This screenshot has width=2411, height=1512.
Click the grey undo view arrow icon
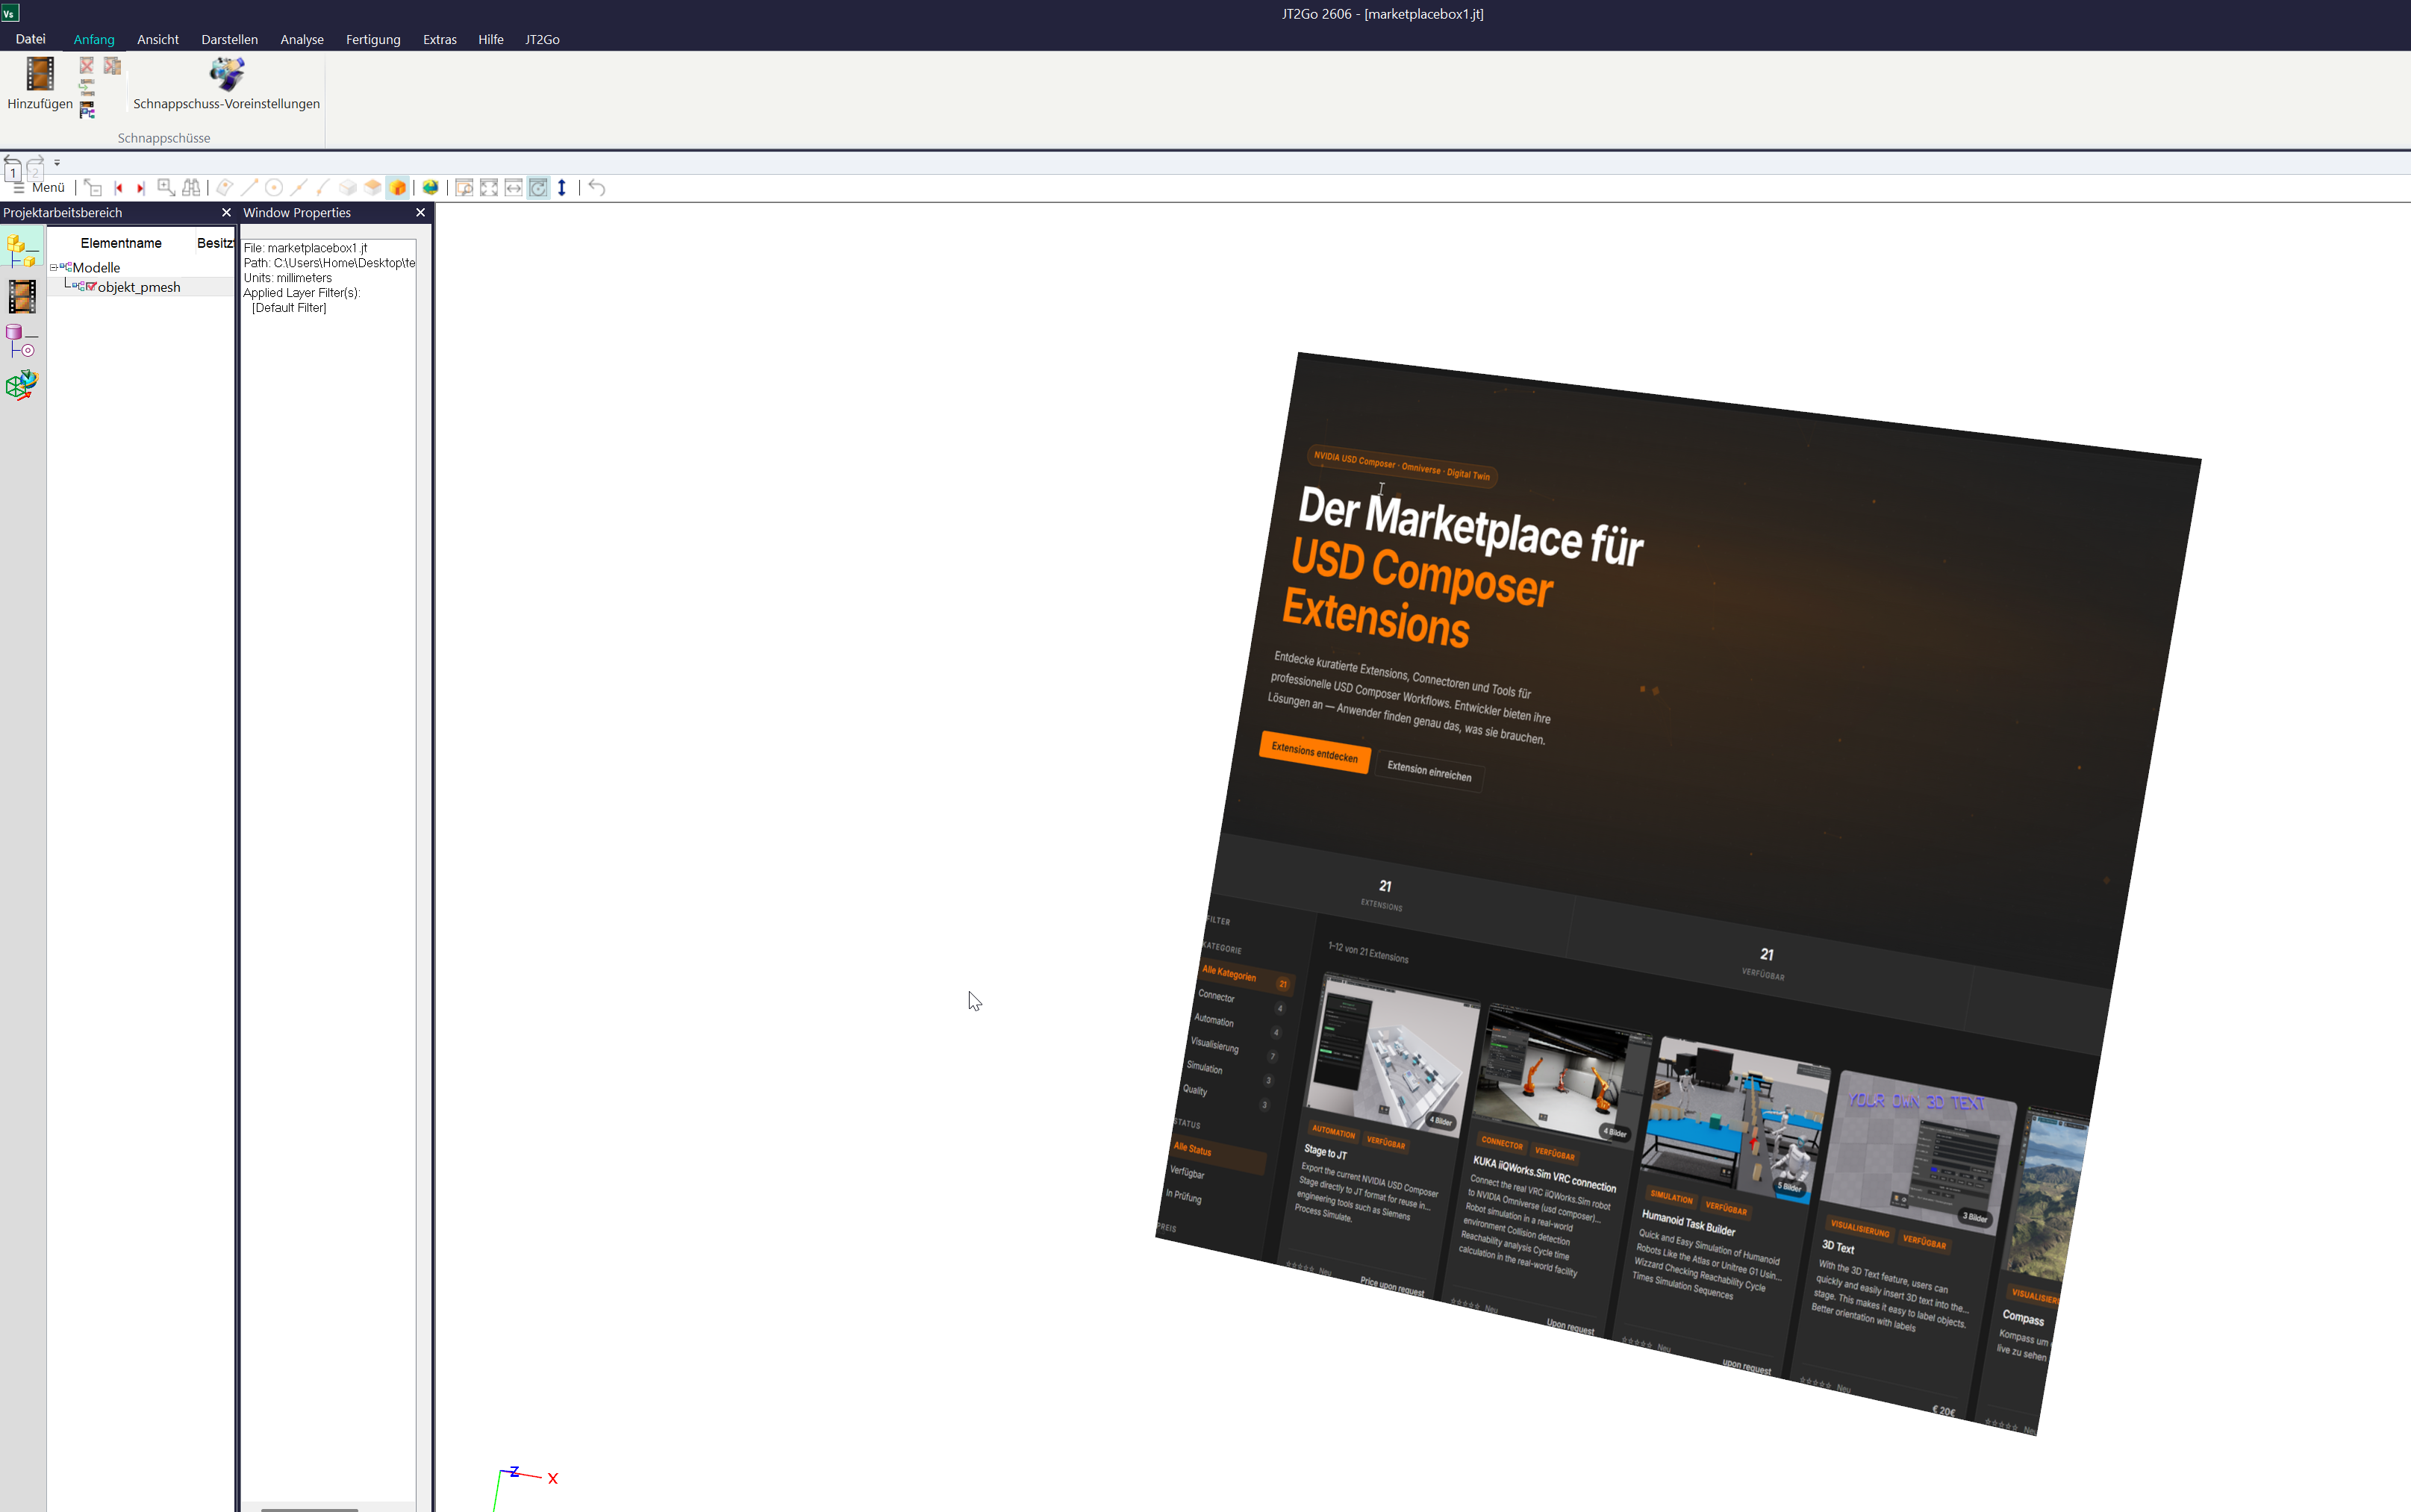tap(597, 188)
